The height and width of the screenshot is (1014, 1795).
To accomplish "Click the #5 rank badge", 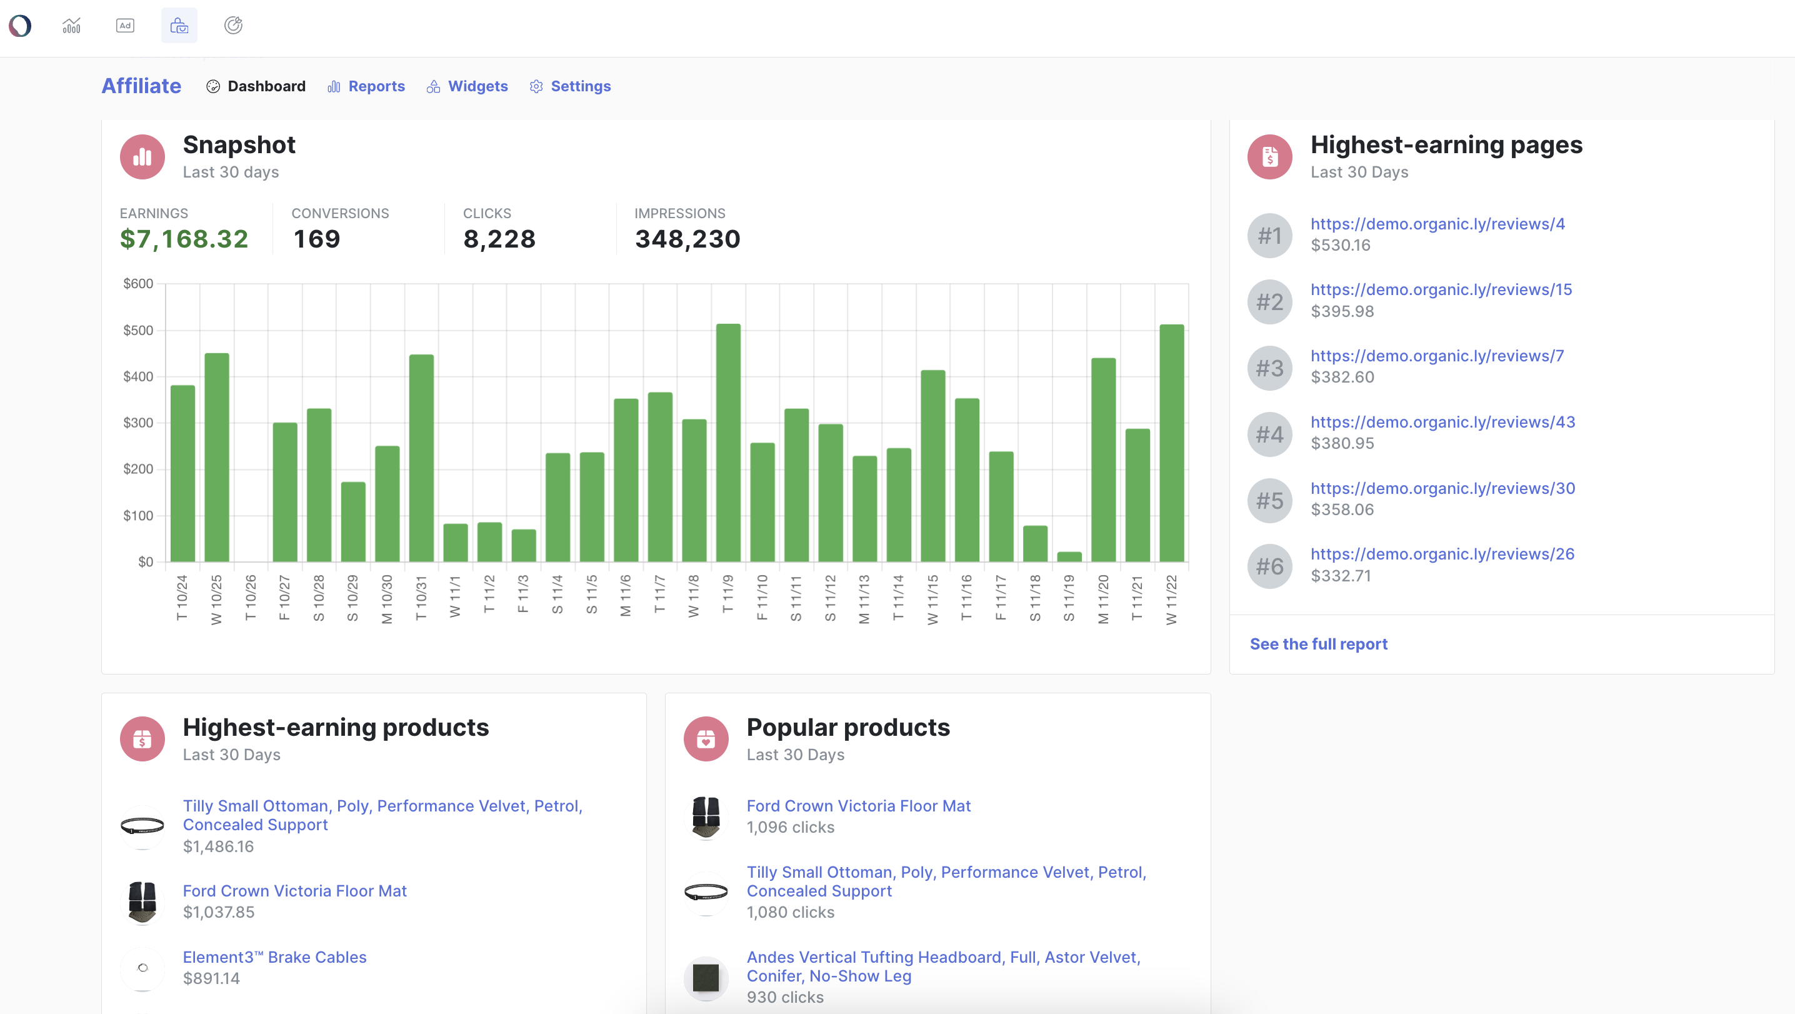I will coord(1269,500).
